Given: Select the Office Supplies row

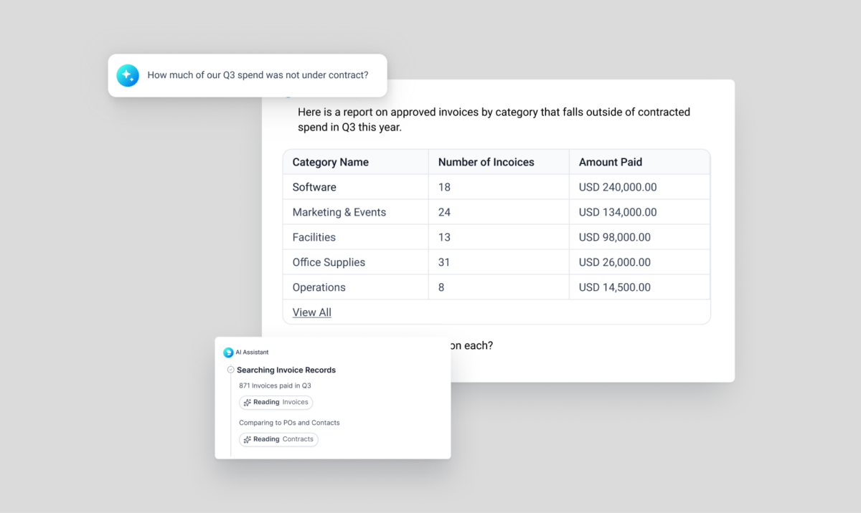Looking at the screenshot, I should (329, 262).
